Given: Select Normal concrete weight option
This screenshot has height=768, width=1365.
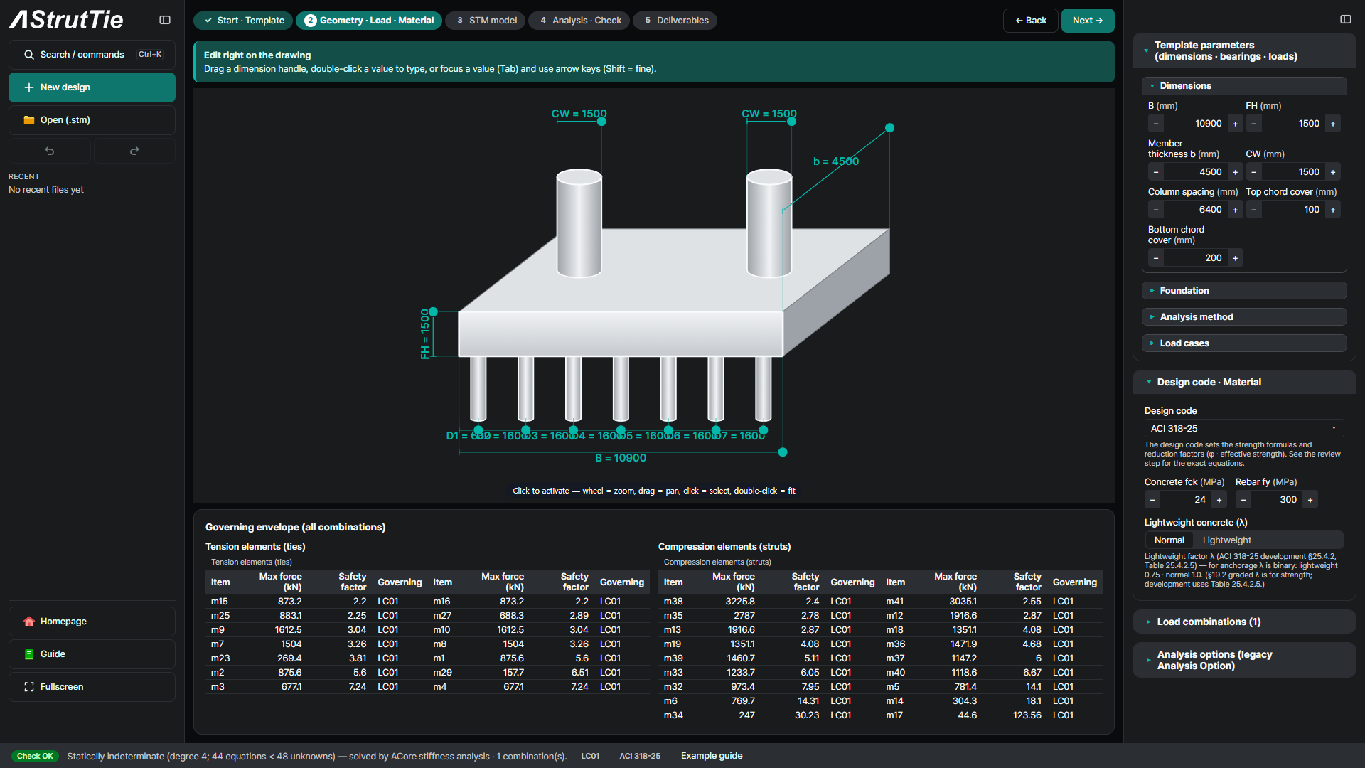Looking at the screenshot, I should click(1169, 540).
